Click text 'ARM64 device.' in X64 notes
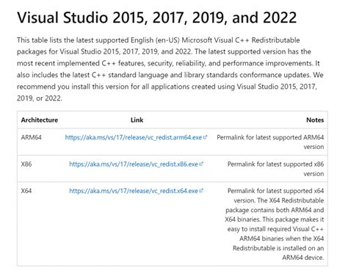The width and height of the screenshot is (348, 273). [x=303, y=258]
